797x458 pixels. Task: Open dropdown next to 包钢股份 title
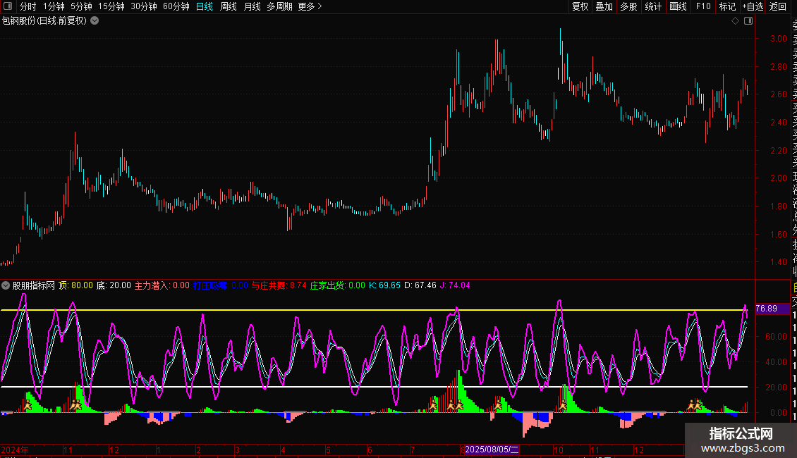pyautogui.click(x=95, y=21)
